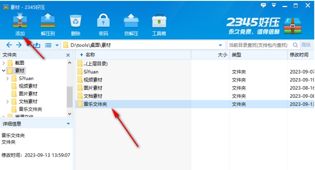The image size is (315, 170).
Task: Expand the SiYuan folder in tree
Action: (8, 78)
